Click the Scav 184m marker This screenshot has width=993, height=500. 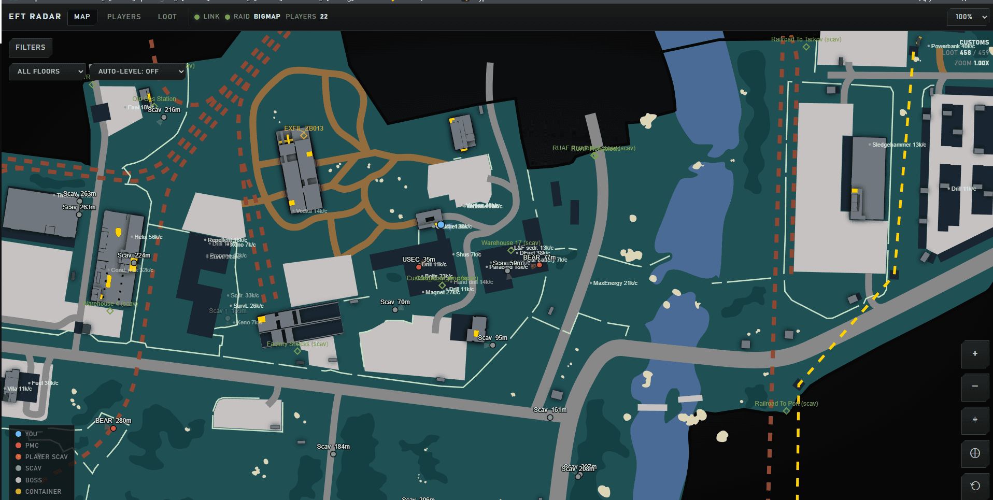[x=333, y=454]
